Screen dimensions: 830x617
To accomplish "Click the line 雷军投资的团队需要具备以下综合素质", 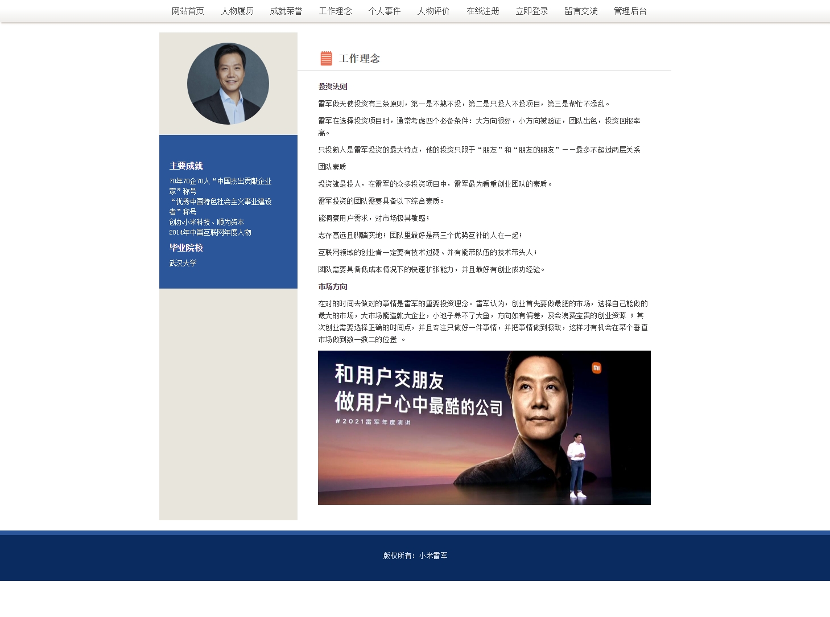I will pyautogui.click(x=381, y=201).
